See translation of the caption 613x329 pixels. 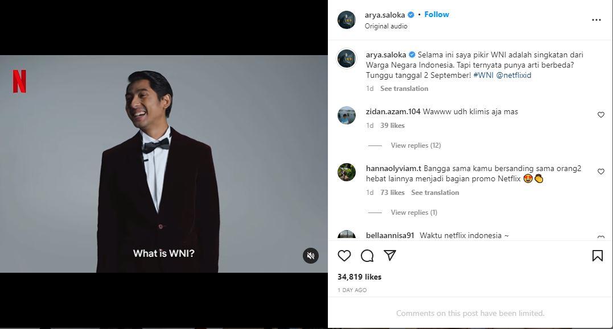tap(404, 89)
